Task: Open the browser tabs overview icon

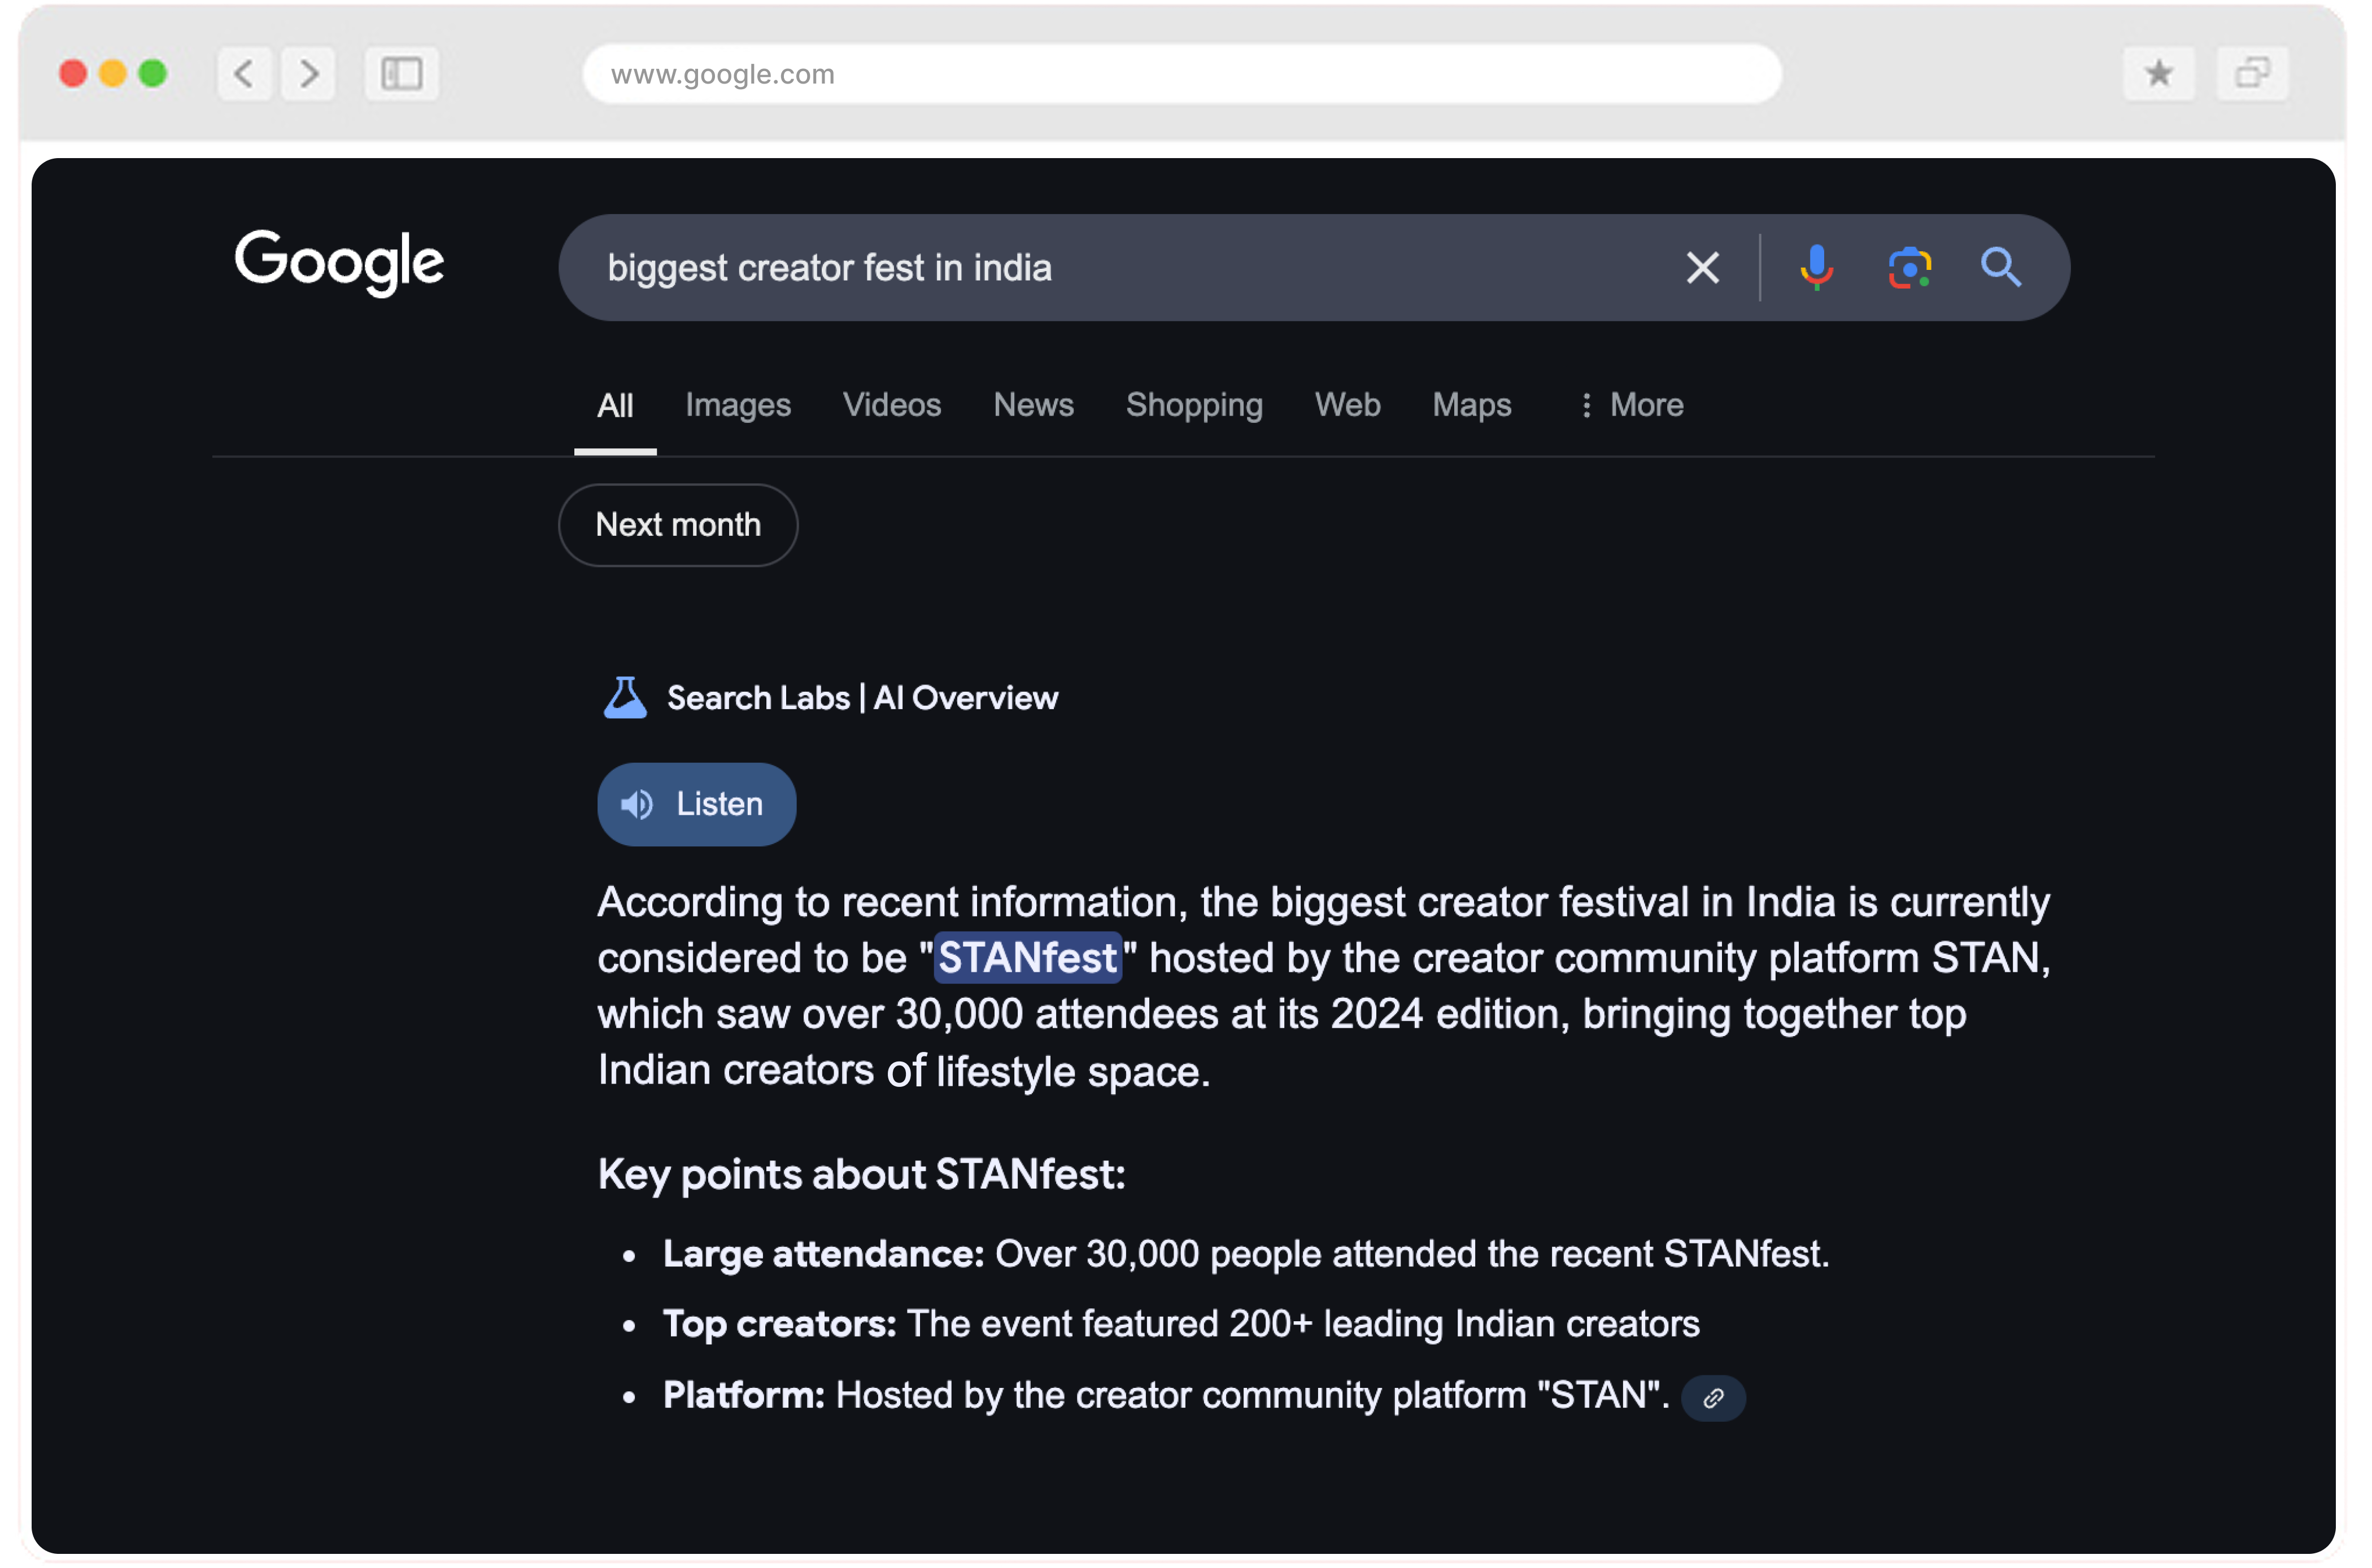Action: tap(2251, 73)
